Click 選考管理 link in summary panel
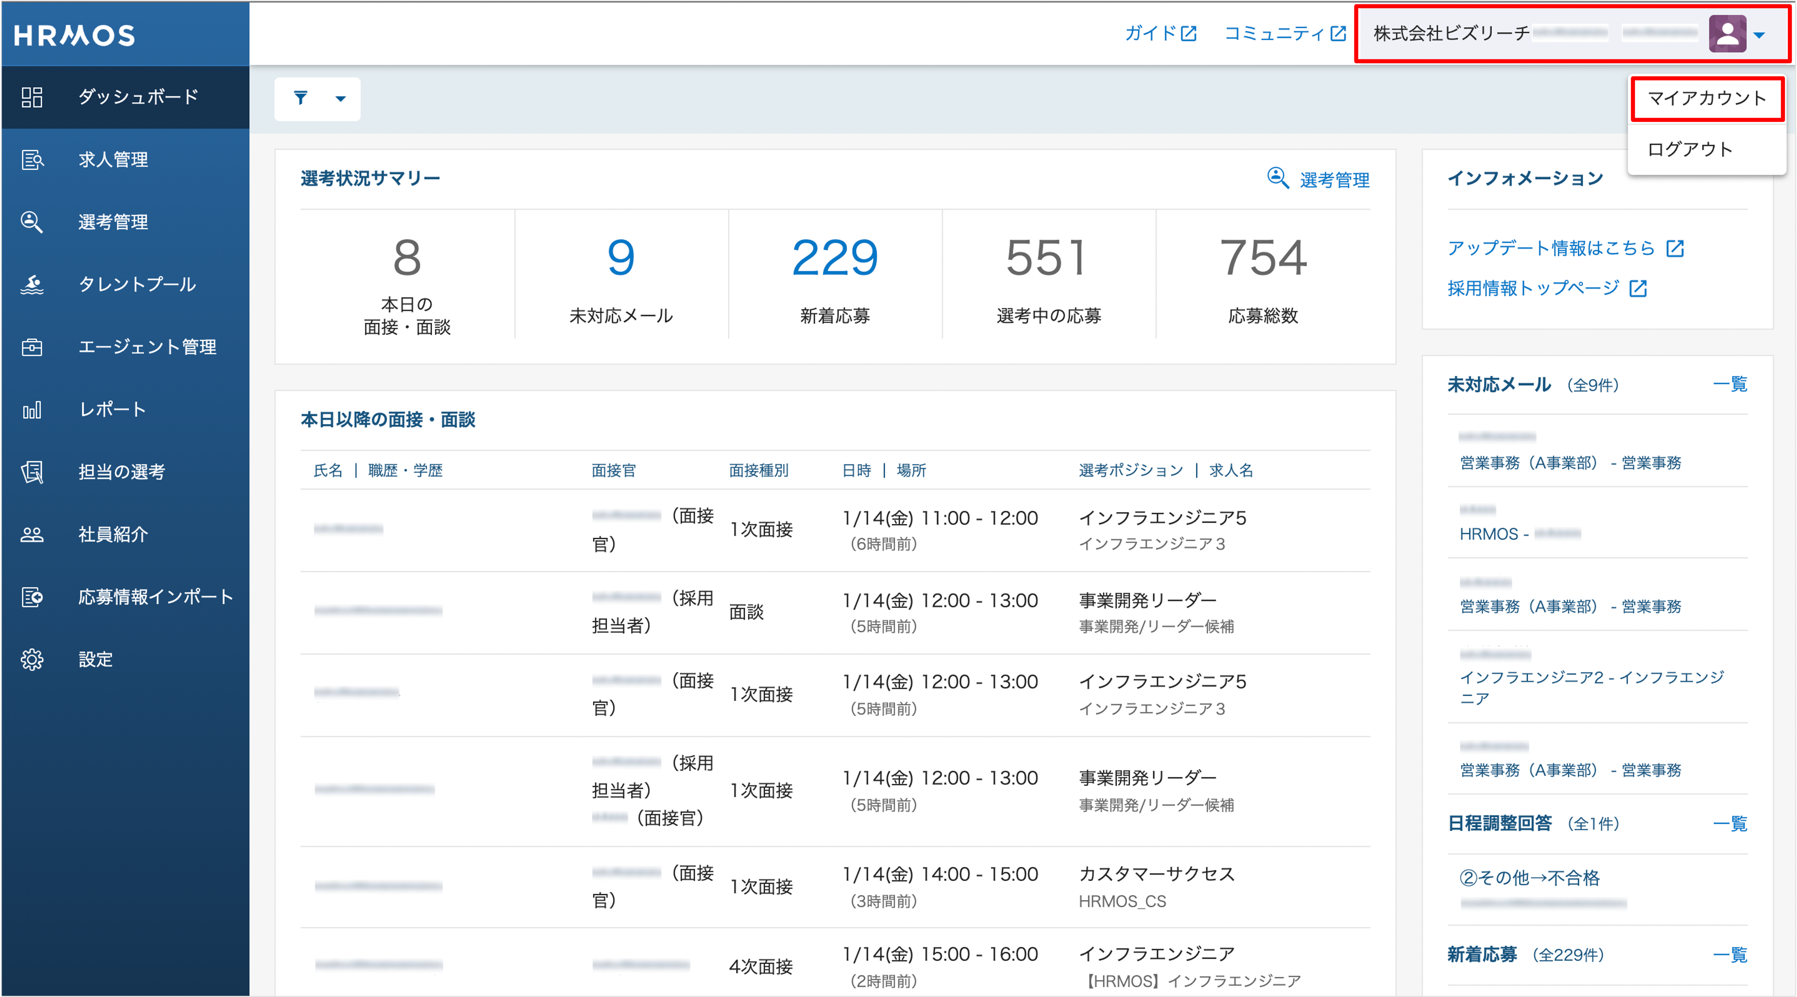Viewport: 1797px width, 997px height. 1334,180
